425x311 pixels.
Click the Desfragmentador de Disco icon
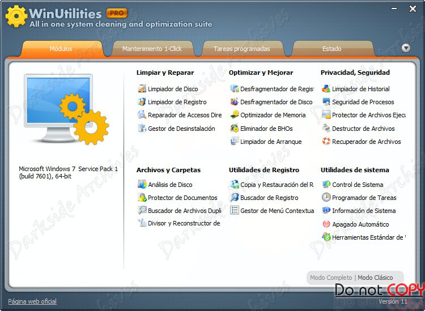point(235,101)
